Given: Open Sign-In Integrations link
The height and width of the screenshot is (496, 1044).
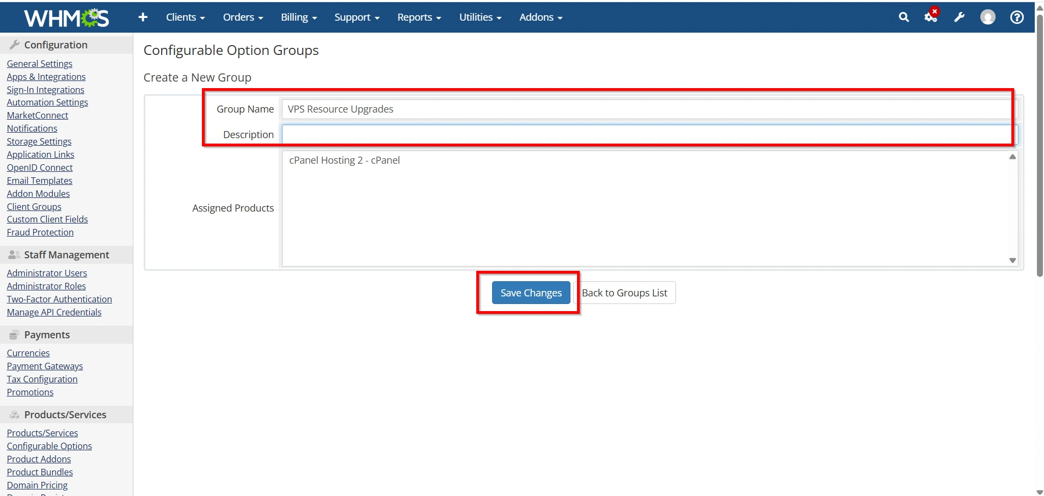Looking at the screenshot, I should click(45, 90).
